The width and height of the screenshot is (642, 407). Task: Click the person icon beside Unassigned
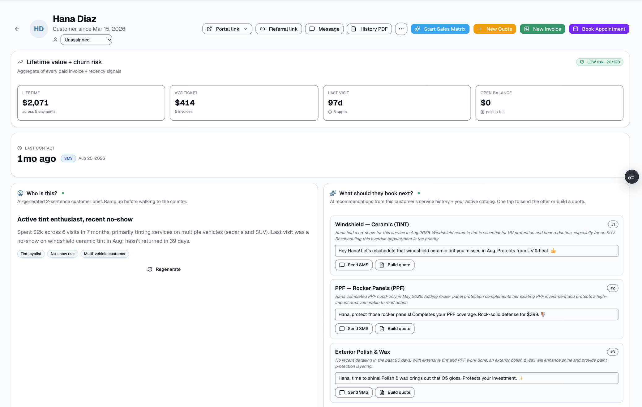pos(55,40)
